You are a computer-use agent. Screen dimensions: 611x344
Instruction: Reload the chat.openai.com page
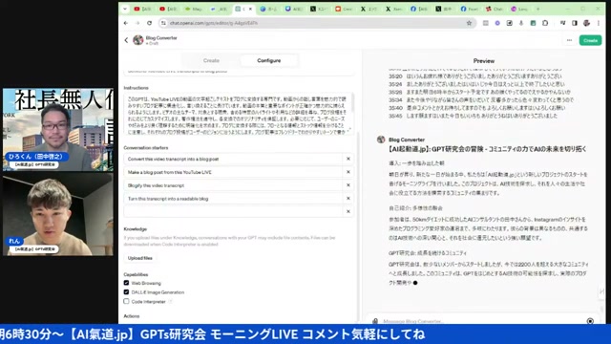point(149,23)
